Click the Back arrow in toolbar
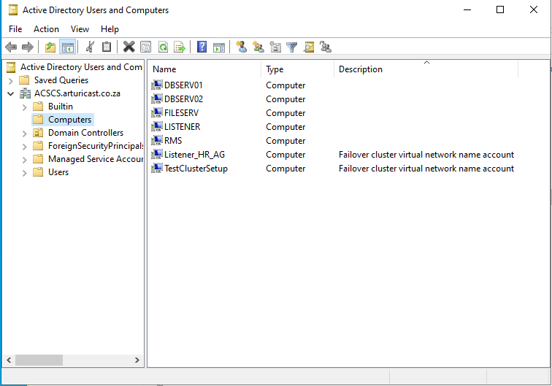Screen dimensions: 552x386 (x=11, y=47)
